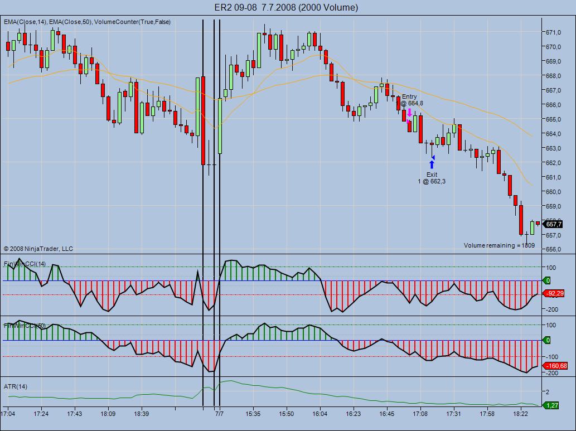Click the 16:04 label on time axis
This screenshot has width=576, height=431.
[320, 414]
